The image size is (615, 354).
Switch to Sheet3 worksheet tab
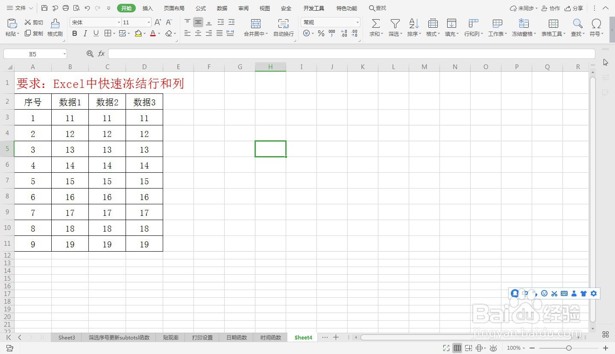67,337
